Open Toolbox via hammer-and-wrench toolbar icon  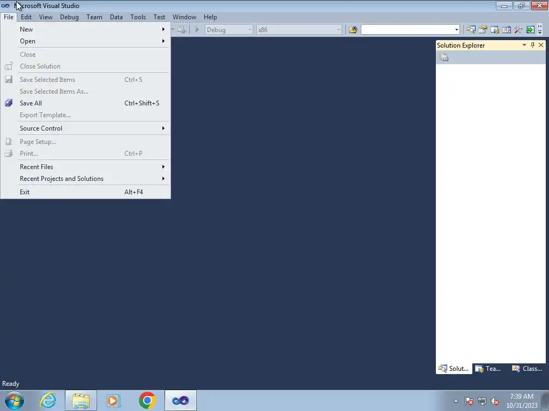pyautogui.click(x=518, y=30)
